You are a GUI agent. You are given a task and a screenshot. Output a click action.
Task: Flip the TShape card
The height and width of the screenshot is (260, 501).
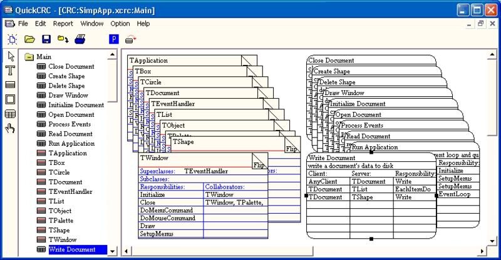point(291,149)
